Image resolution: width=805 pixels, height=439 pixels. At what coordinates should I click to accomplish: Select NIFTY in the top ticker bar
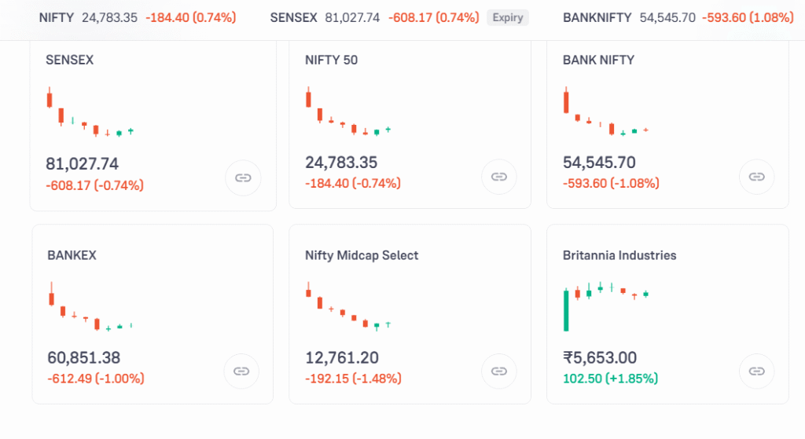(x=56, y=17)
